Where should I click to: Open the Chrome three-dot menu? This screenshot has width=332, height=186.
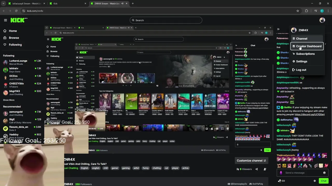coord(328,11)
